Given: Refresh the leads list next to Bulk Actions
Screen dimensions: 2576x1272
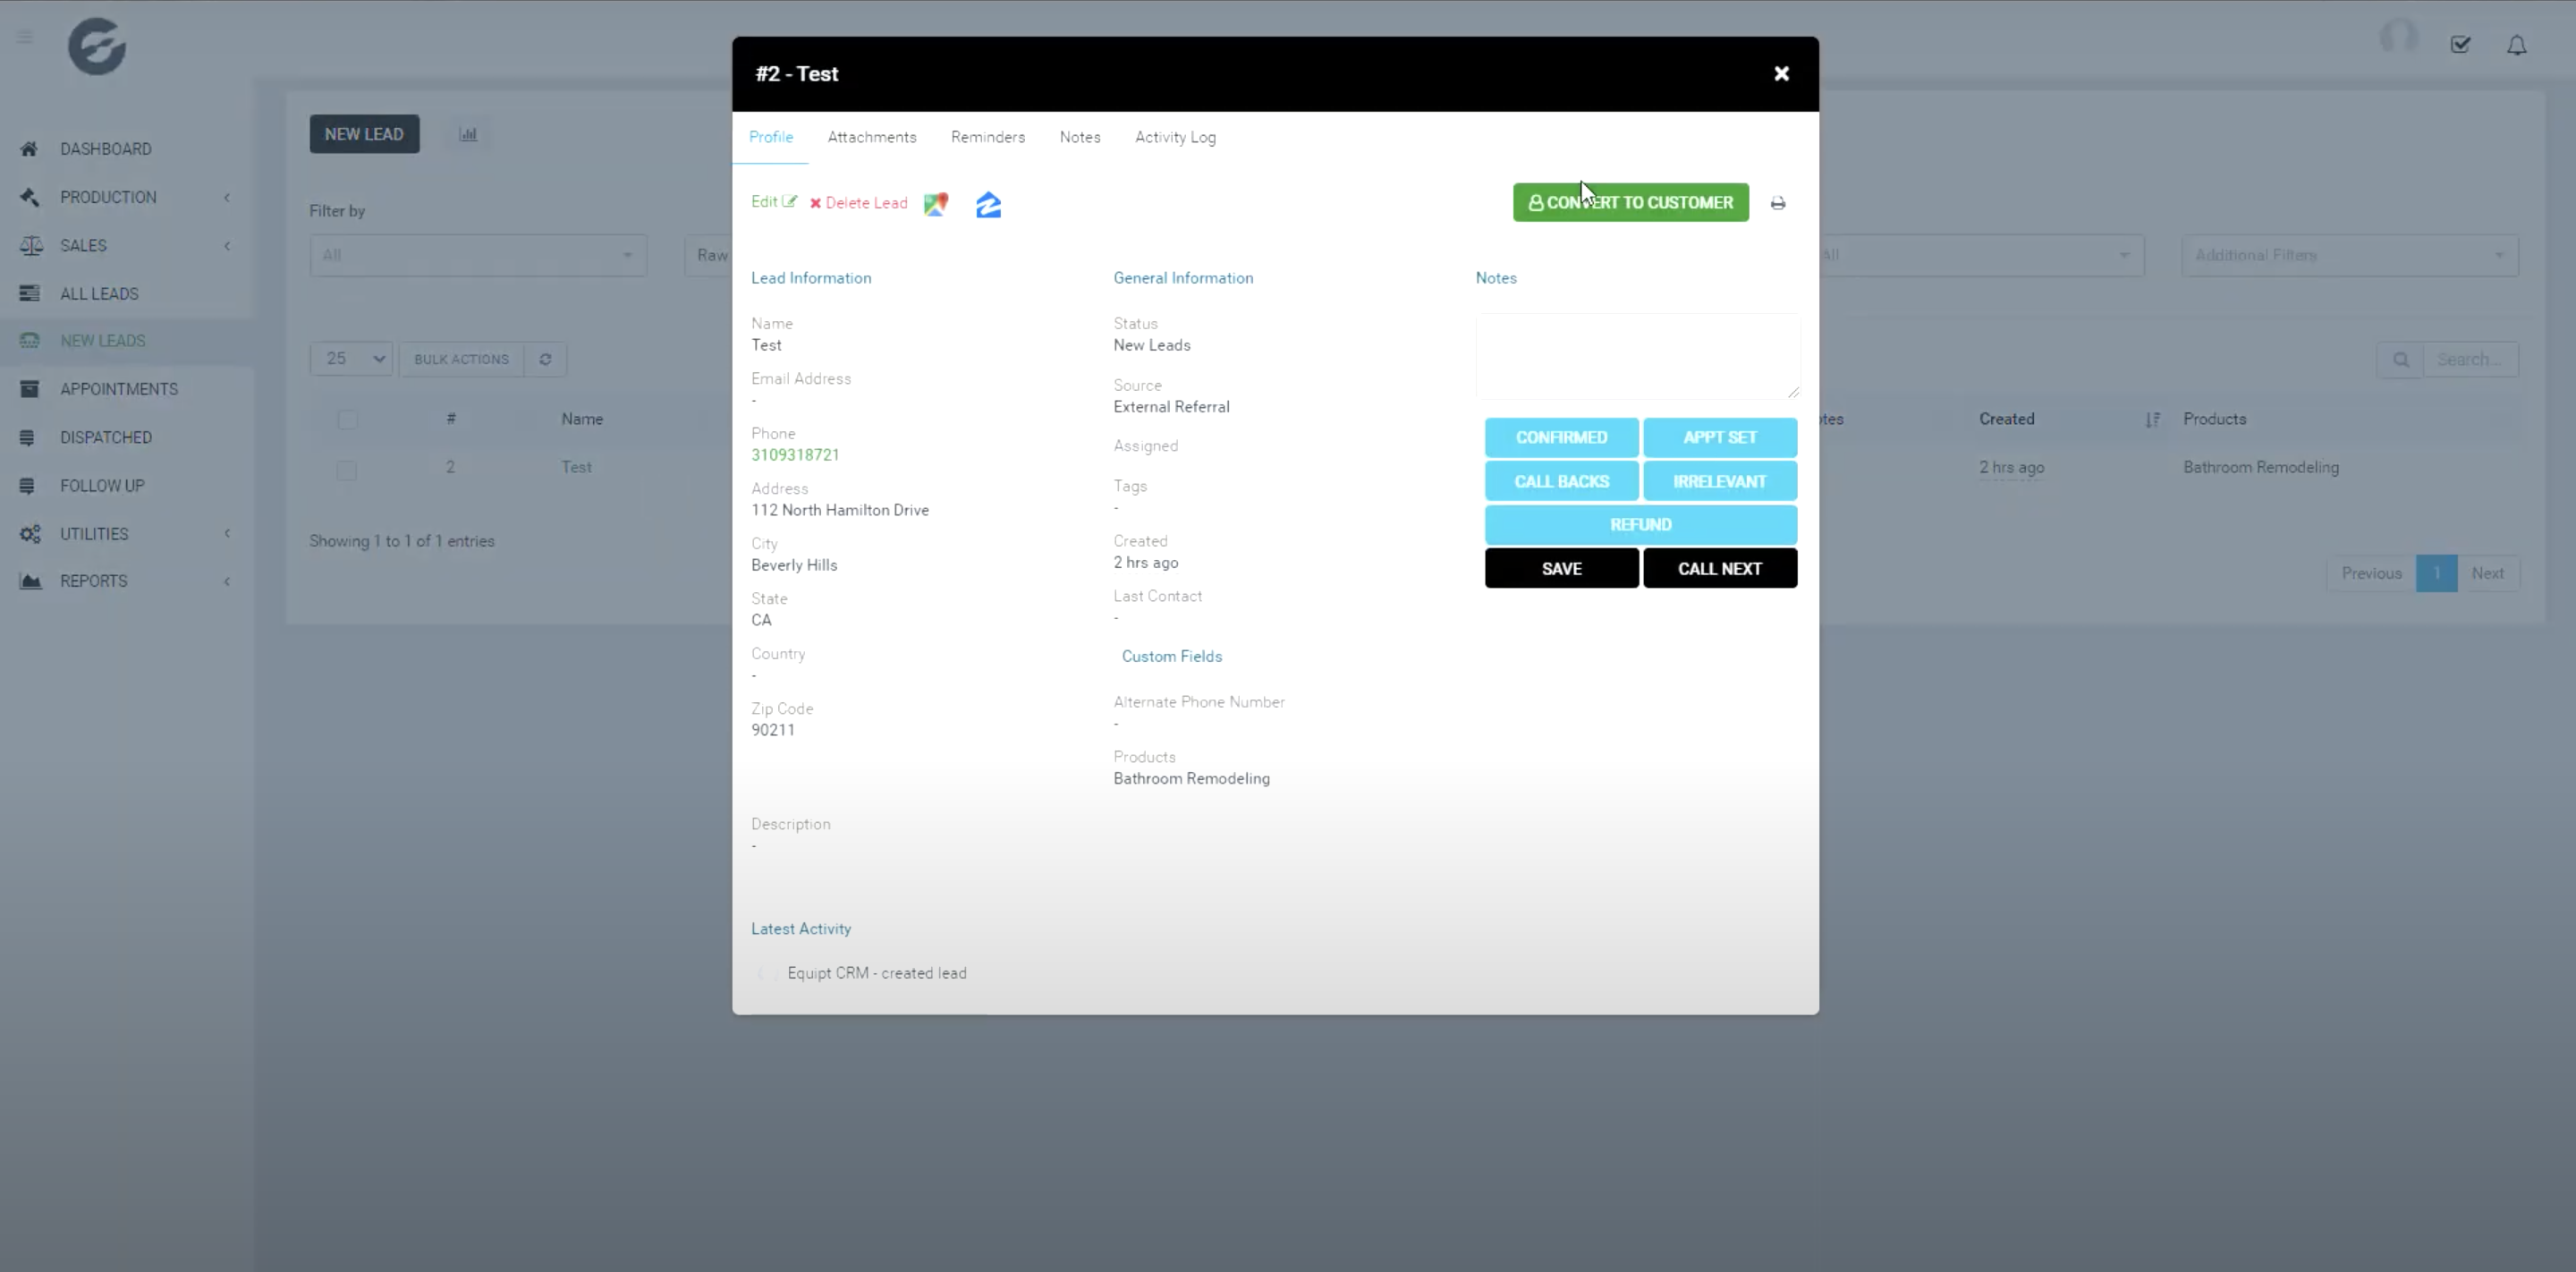Looking at the screenshot, I should [x=546, y=359].
